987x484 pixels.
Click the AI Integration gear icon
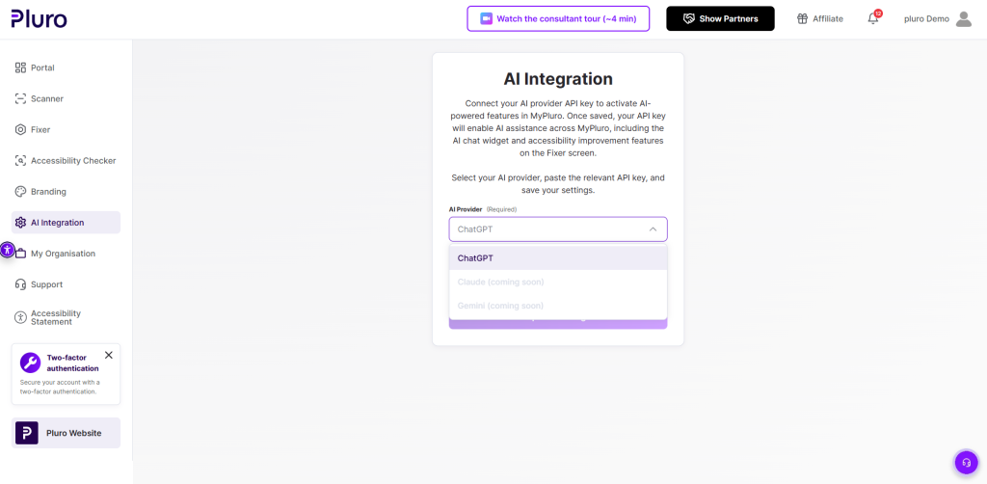click(x=20, y=222)
